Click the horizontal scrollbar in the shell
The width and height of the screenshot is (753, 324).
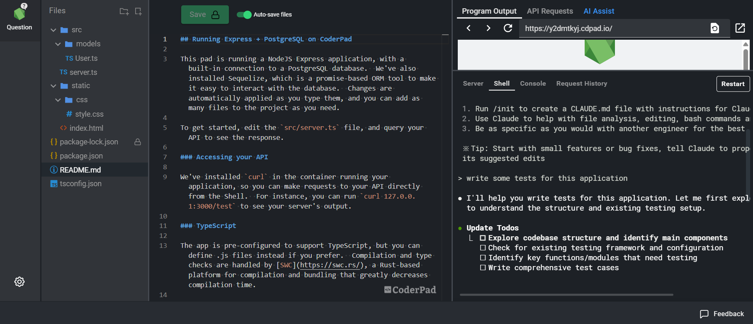click(x=566, y=295)
